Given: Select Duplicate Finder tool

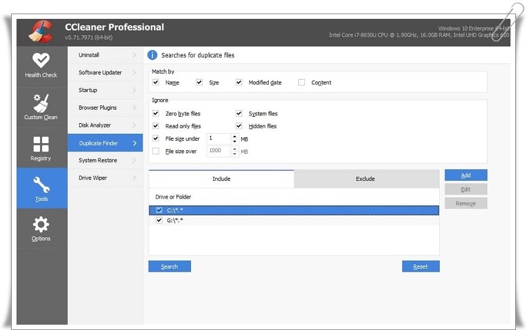Looking at the screenshot, I should coord(105,143).
